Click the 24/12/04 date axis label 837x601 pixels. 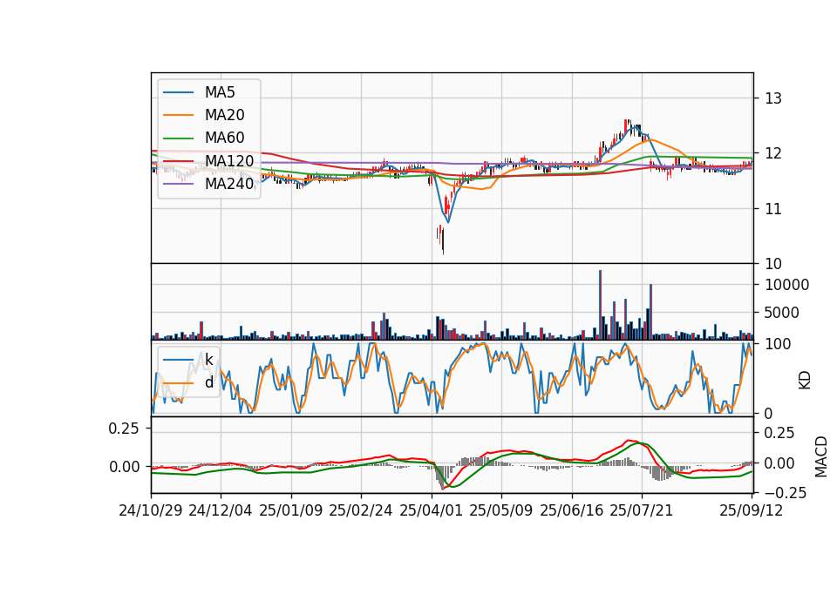point(221,510)
